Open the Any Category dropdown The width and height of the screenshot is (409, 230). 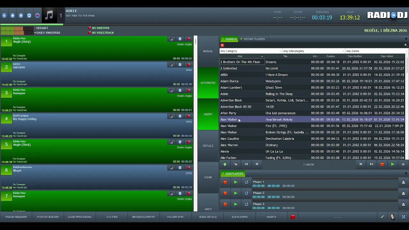point(251,51)
